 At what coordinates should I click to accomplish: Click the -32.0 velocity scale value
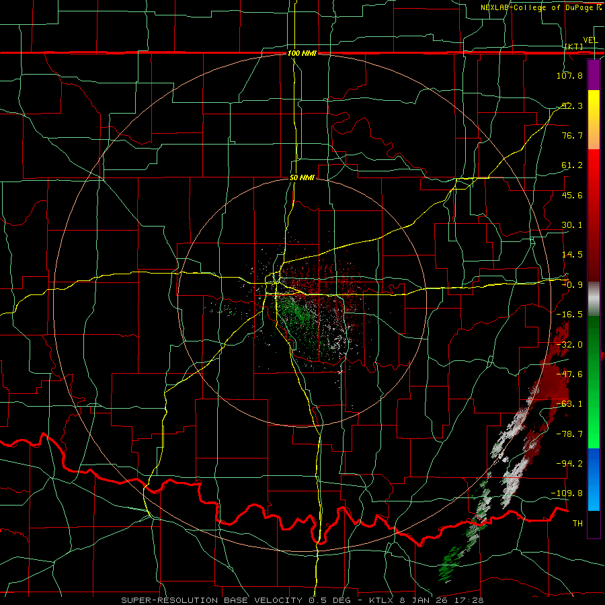click(x=569, y=345)
